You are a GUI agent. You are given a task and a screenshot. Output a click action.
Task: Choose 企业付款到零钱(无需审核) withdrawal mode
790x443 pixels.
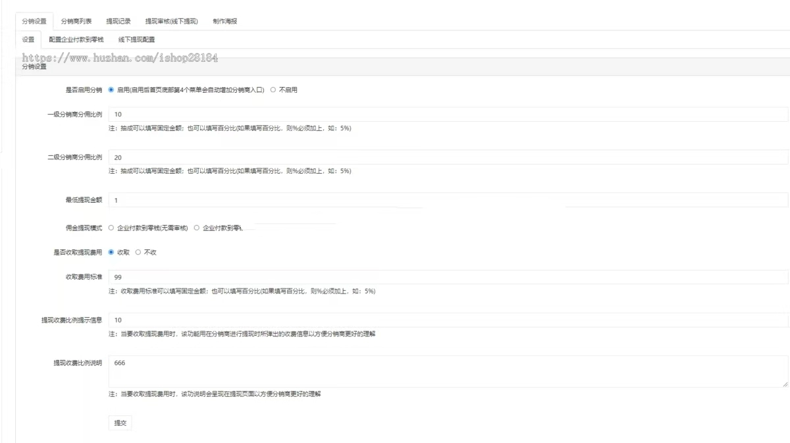[x=111, y=228]
